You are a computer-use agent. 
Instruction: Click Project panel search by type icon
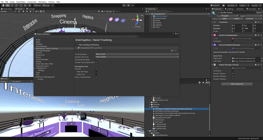coord(200,82)
